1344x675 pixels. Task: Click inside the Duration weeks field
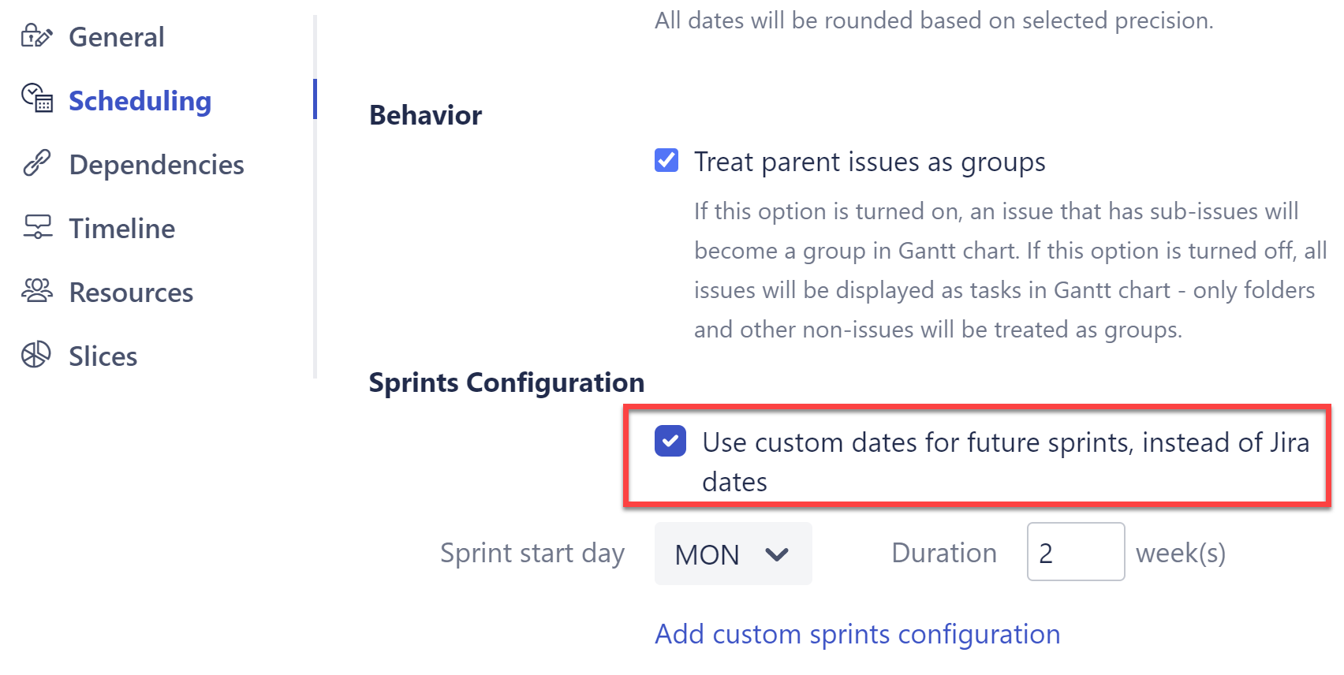click(x=1075, y=553)
